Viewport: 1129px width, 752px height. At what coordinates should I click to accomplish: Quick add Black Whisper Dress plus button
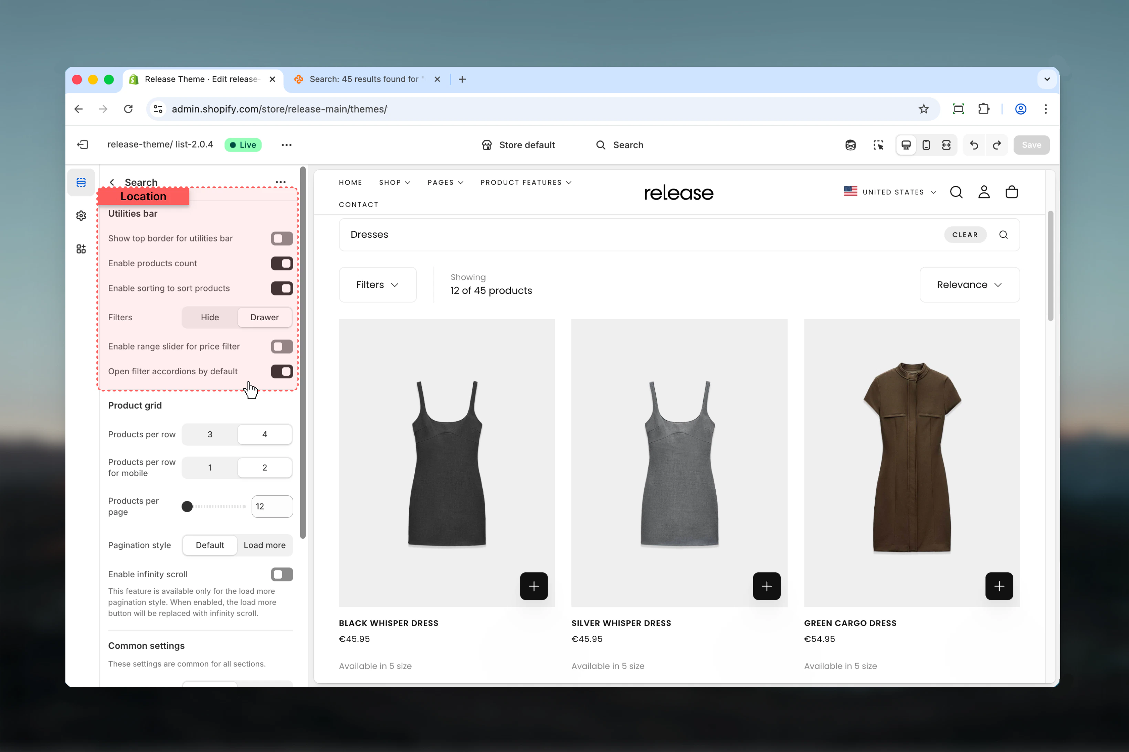pos(534,586)
